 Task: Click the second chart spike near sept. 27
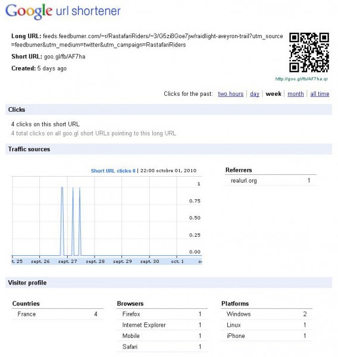click(73, 221)
